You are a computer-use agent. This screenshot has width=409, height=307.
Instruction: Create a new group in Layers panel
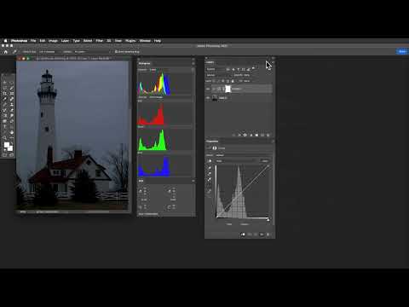tap(256, 135)
